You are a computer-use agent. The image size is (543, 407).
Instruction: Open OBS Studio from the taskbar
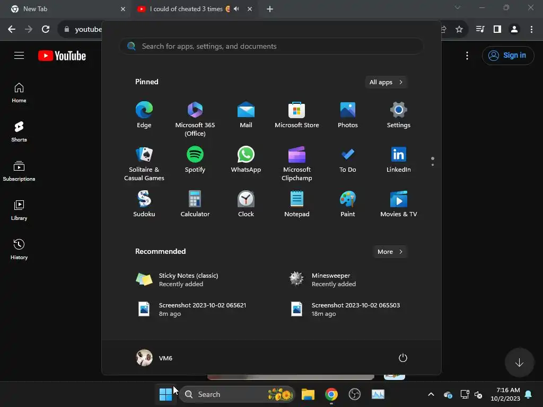(355, 394)
